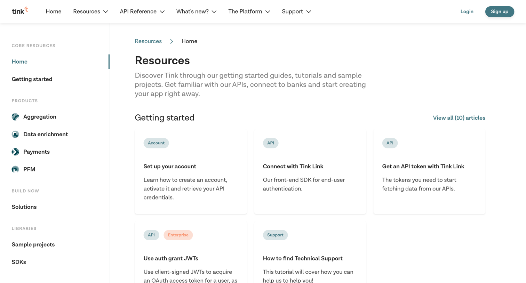Click the Resources breadcrumb link
This screenshot has width=526, height=283.
[148, 41]
